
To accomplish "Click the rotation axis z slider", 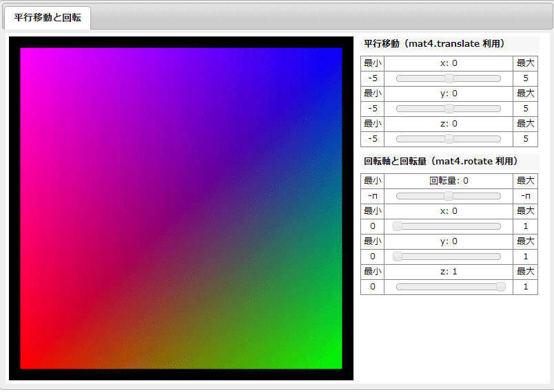I will (451, 287).
